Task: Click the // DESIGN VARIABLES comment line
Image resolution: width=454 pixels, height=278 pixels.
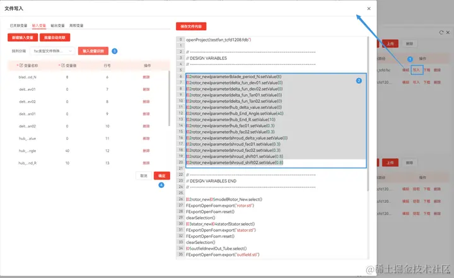Action: [206, 58]
